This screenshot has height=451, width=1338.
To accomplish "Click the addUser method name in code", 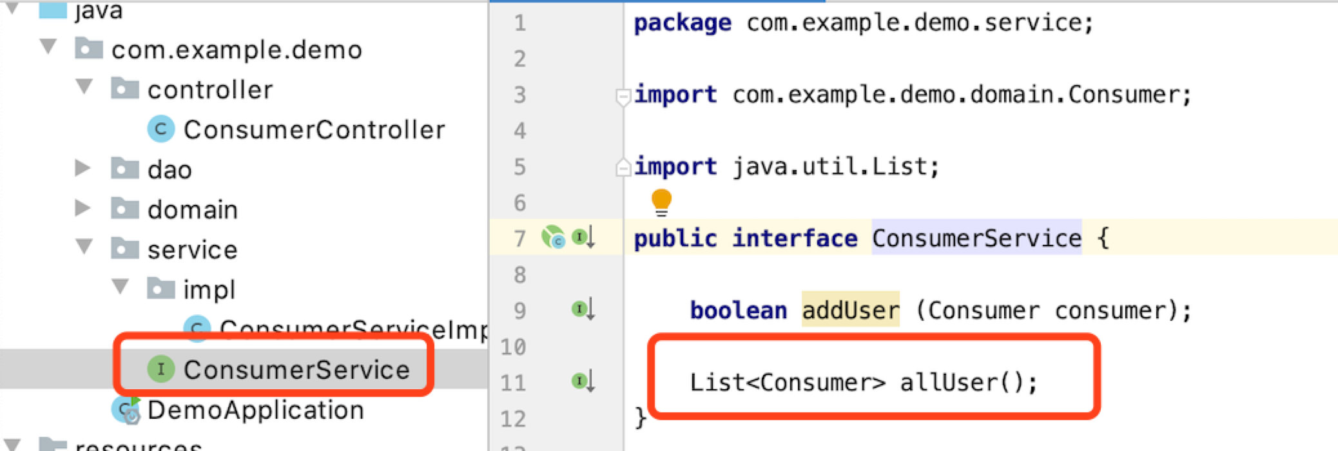I will click(x=850, y=310).
